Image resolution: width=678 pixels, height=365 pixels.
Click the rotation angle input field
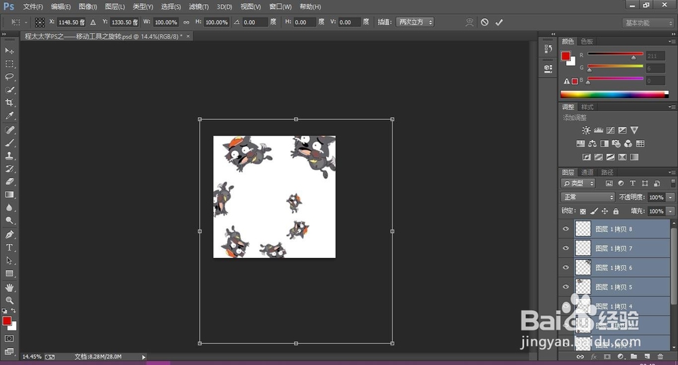pos(254,22)
